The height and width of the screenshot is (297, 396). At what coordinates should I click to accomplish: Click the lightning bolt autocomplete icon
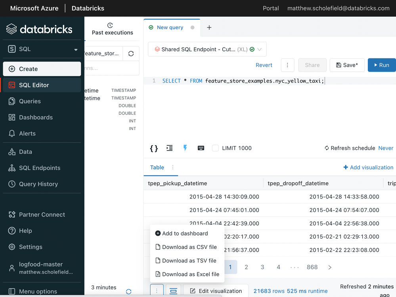pos(185,148)
